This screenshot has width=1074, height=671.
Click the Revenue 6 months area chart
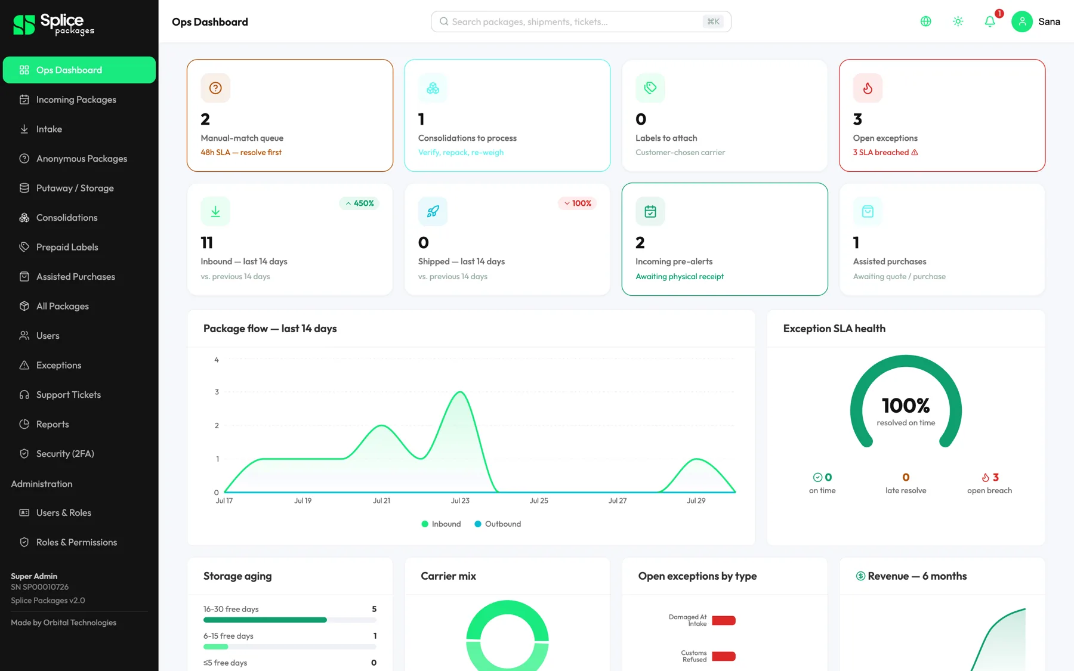pyautogui.click(x=998, y=639)
